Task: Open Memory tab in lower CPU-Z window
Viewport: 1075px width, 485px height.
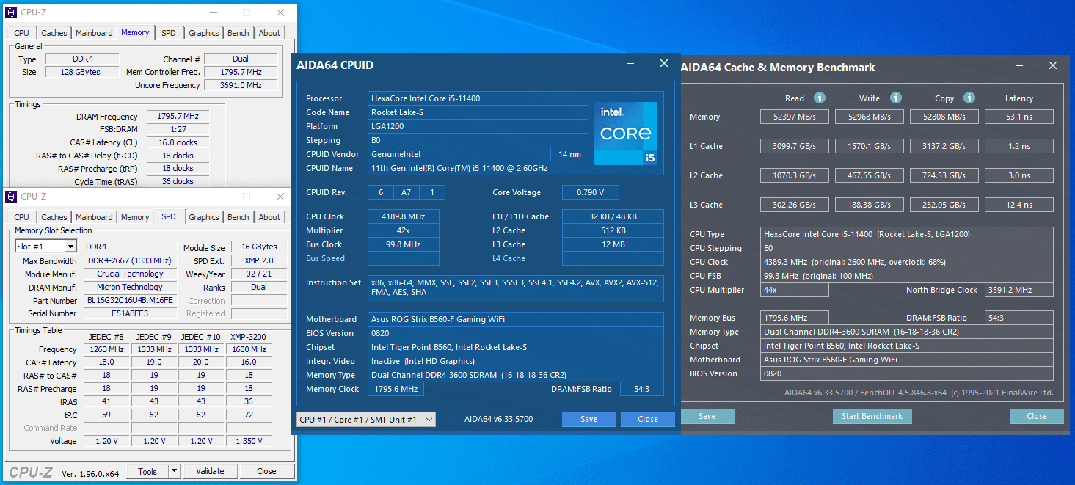Action: [x=135, y=217]
